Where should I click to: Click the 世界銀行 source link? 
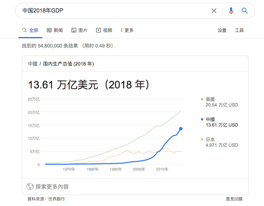[57, 199]
